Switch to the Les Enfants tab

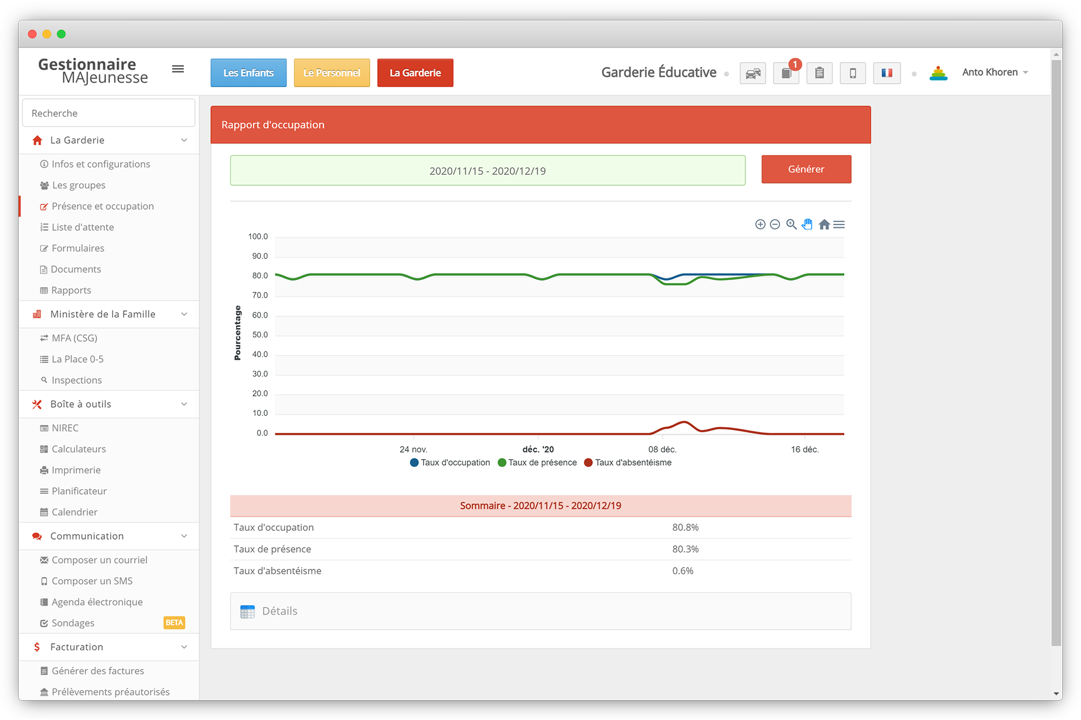coord(248,73)
